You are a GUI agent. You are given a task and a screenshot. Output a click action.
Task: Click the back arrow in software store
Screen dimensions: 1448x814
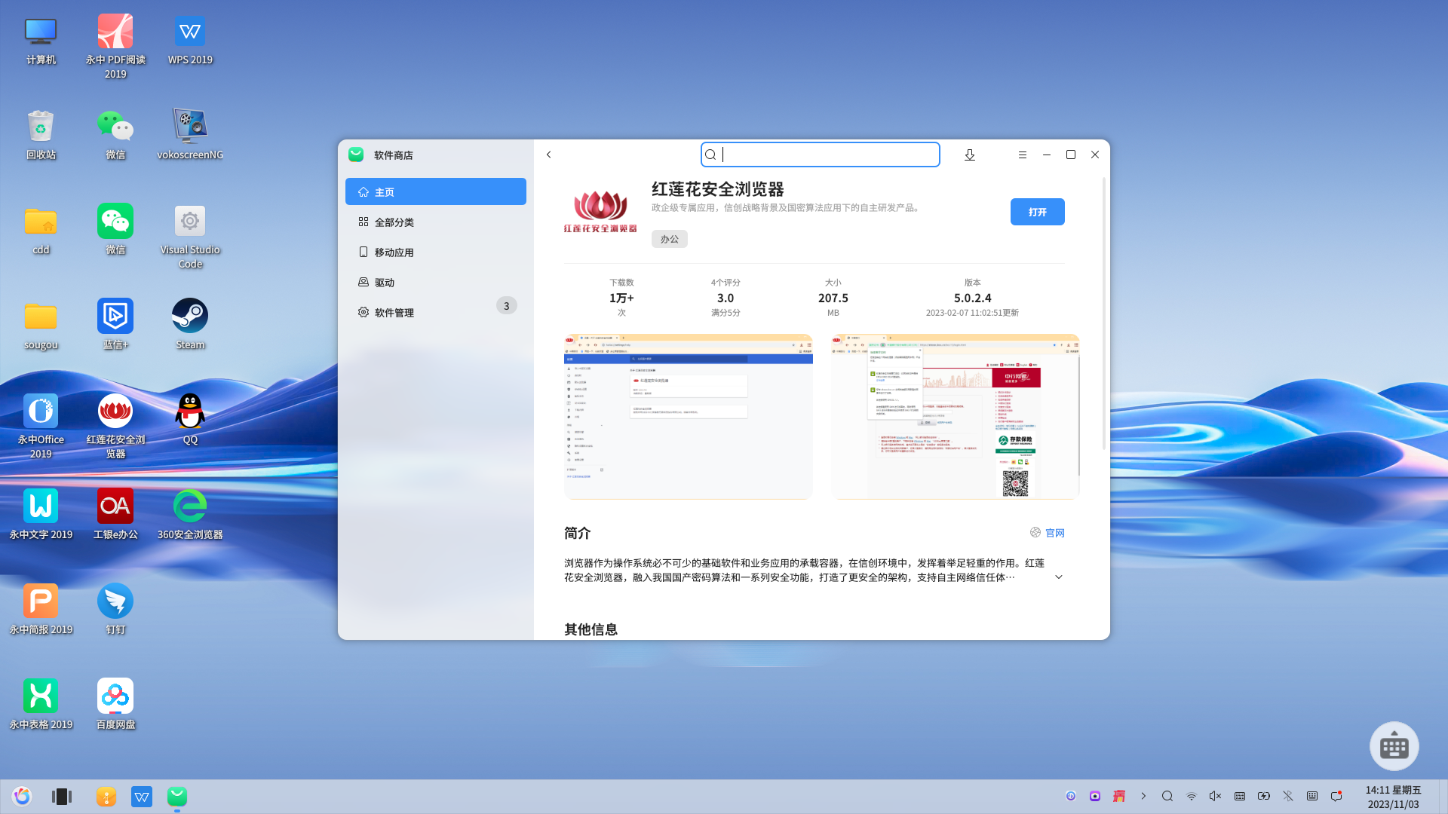tap(549, 155)
